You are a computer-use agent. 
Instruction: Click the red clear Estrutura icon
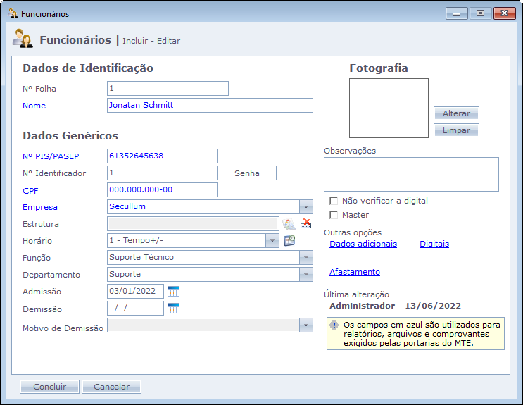click(x=306, y=224)
